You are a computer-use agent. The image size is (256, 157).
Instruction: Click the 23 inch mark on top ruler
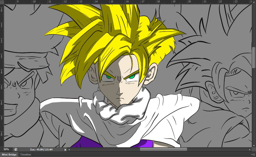point(236,2)
